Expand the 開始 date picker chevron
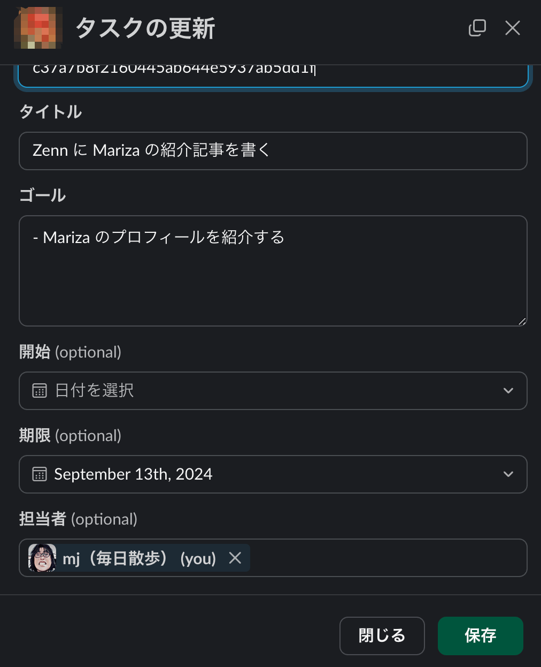The image size is (541, 667). pyautogui.click(x=508, y=391)
